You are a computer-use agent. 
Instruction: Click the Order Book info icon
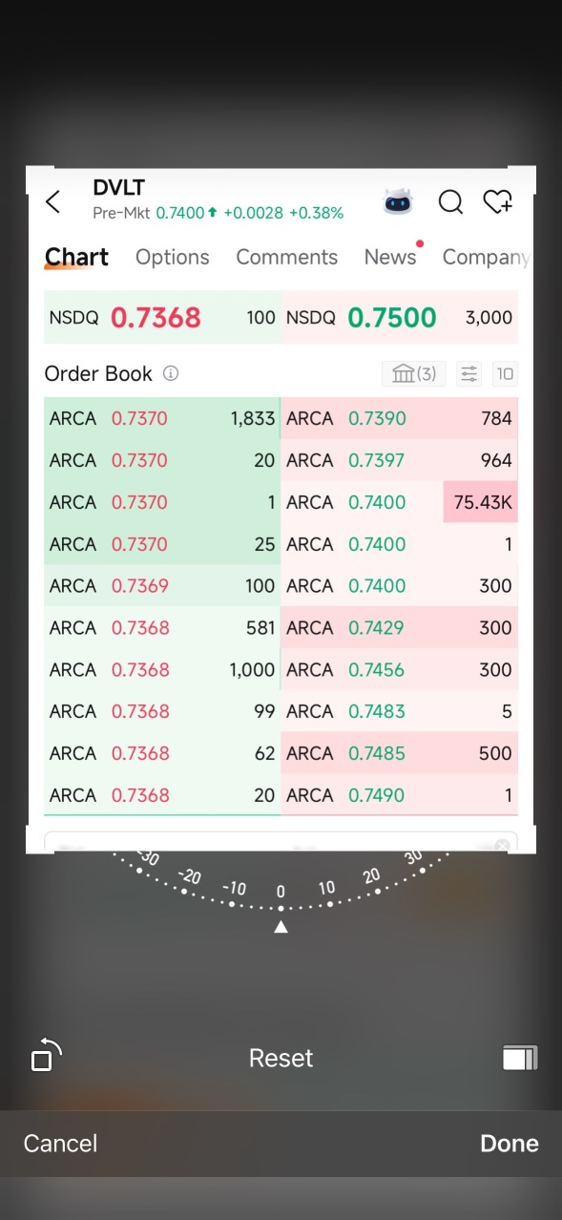click(171, 373)
